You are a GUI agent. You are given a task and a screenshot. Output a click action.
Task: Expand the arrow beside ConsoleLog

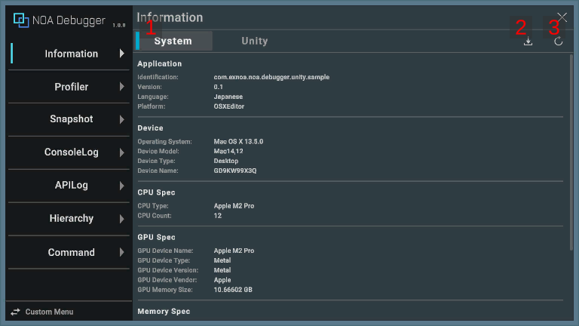point(122,152)
